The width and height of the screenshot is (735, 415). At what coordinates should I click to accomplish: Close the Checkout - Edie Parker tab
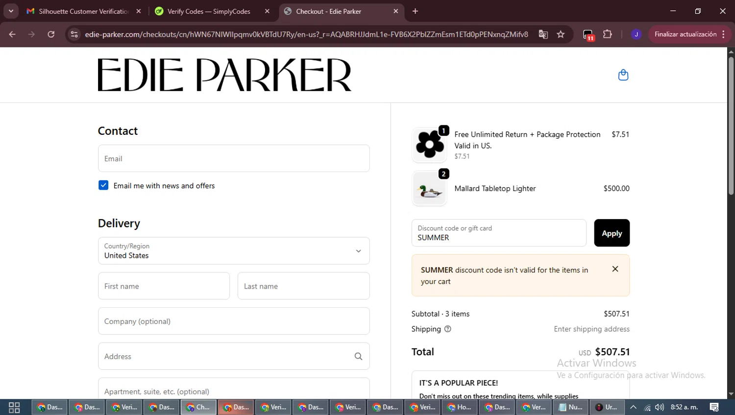pyautogui.click(x=396, y=11)
